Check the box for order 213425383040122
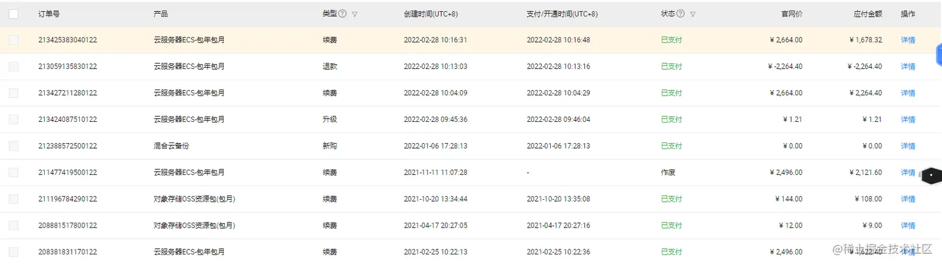This screenshot has width=942, height=265. tap(14, 40)
